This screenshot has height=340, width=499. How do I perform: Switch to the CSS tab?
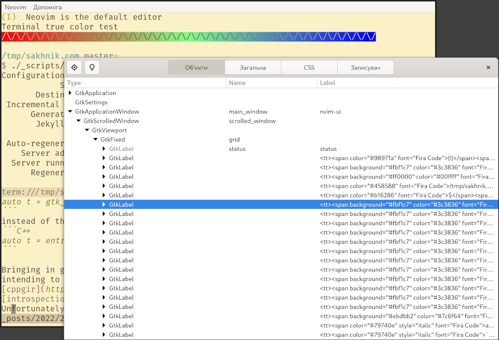coord(309,67)
